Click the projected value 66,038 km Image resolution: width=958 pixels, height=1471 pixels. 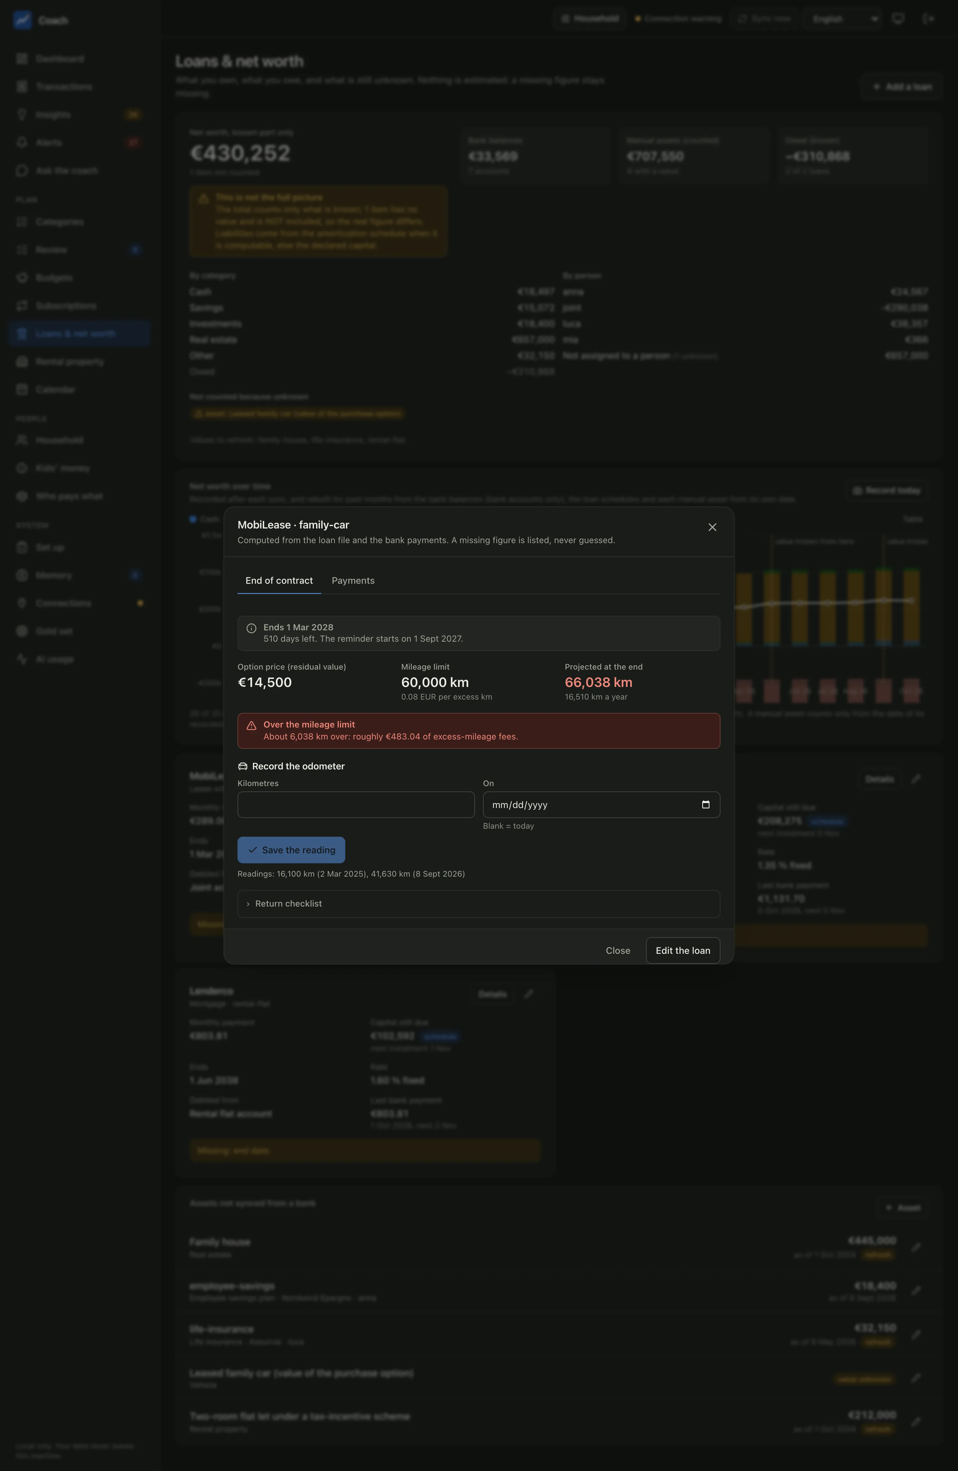[x=598, y=682]
